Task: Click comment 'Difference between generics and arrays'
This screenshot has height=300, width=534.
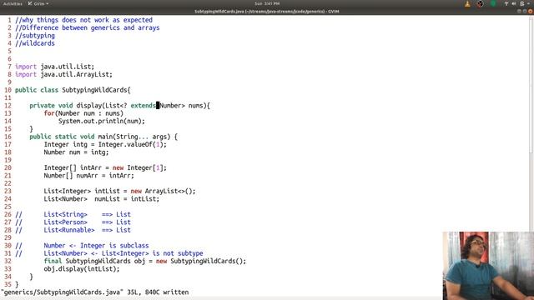Action: [x=87, y=27]
